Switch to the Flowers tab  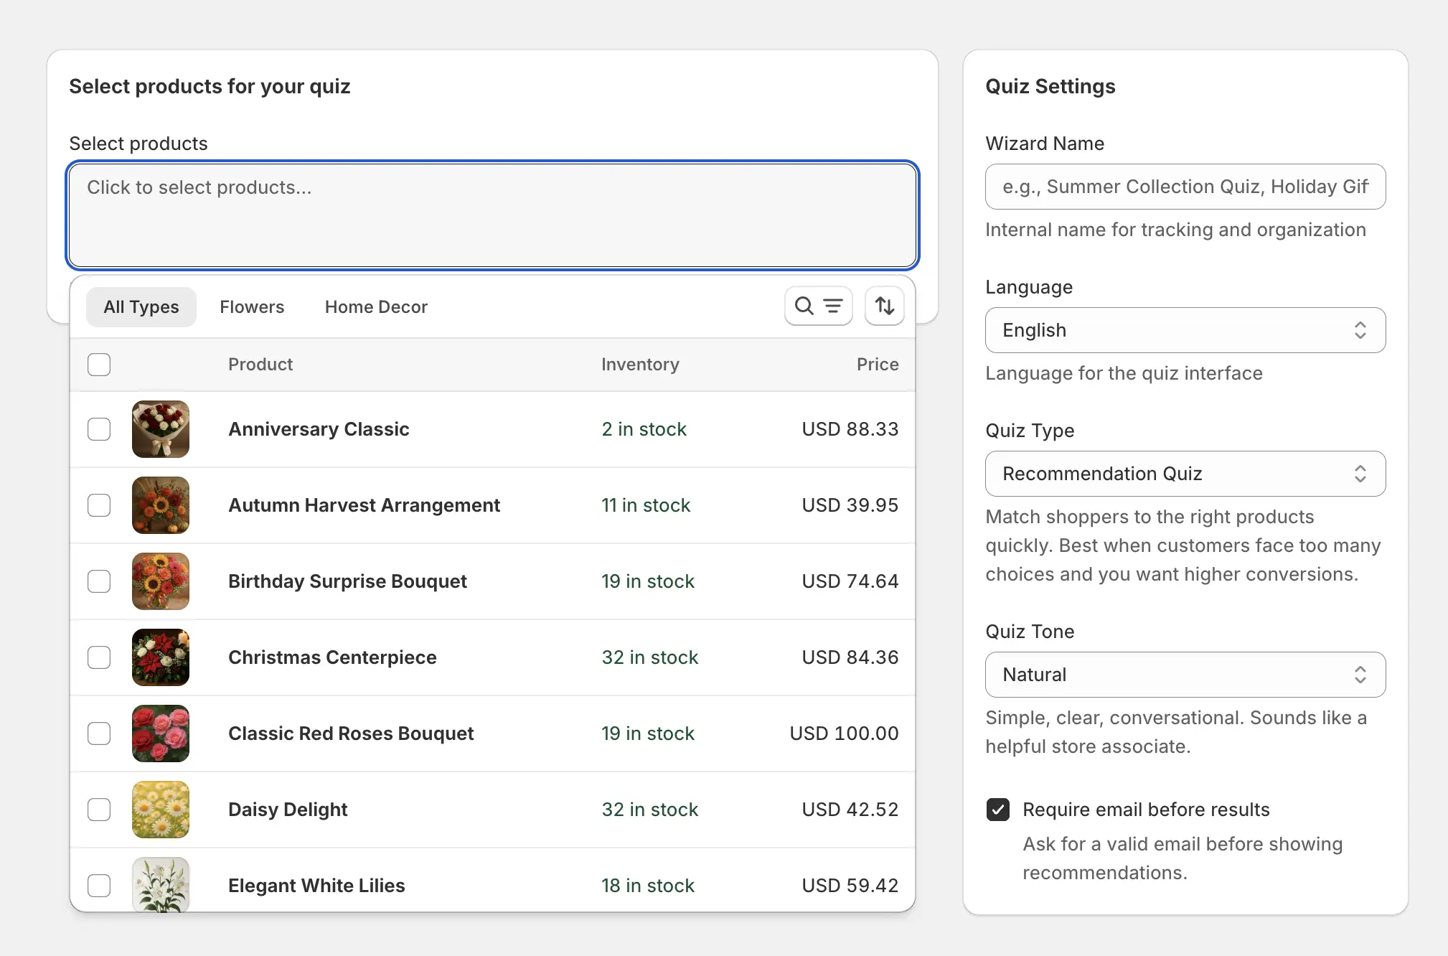[x=252, y=307]
